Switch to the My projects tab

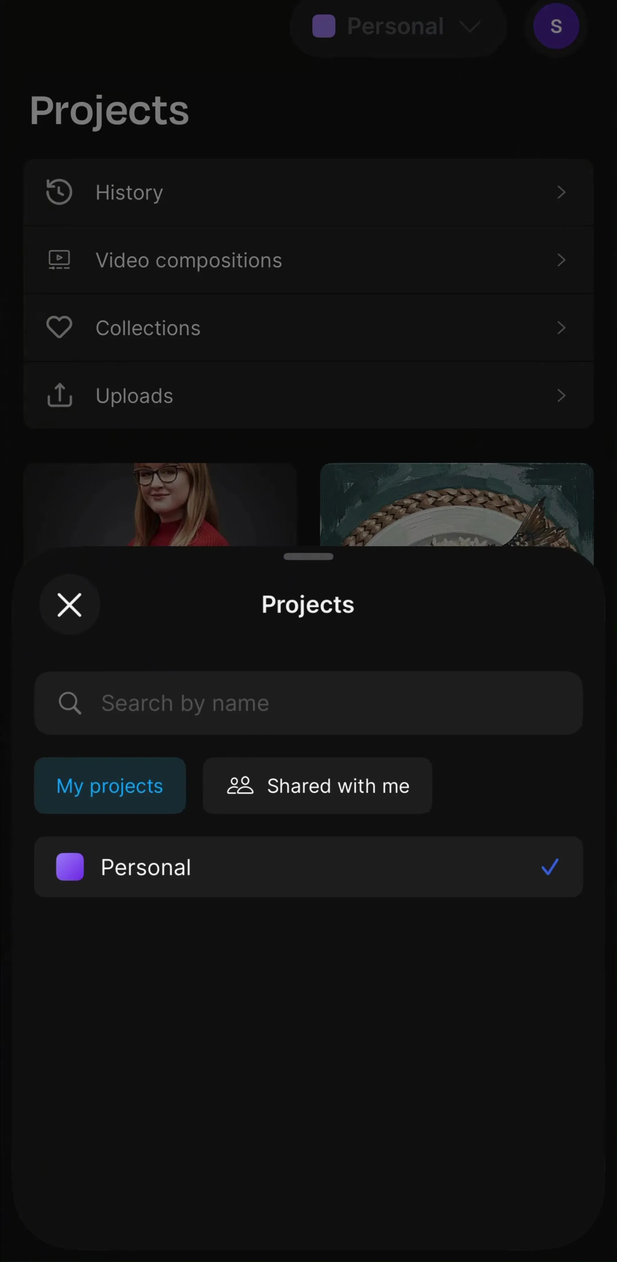coord(110,786)
